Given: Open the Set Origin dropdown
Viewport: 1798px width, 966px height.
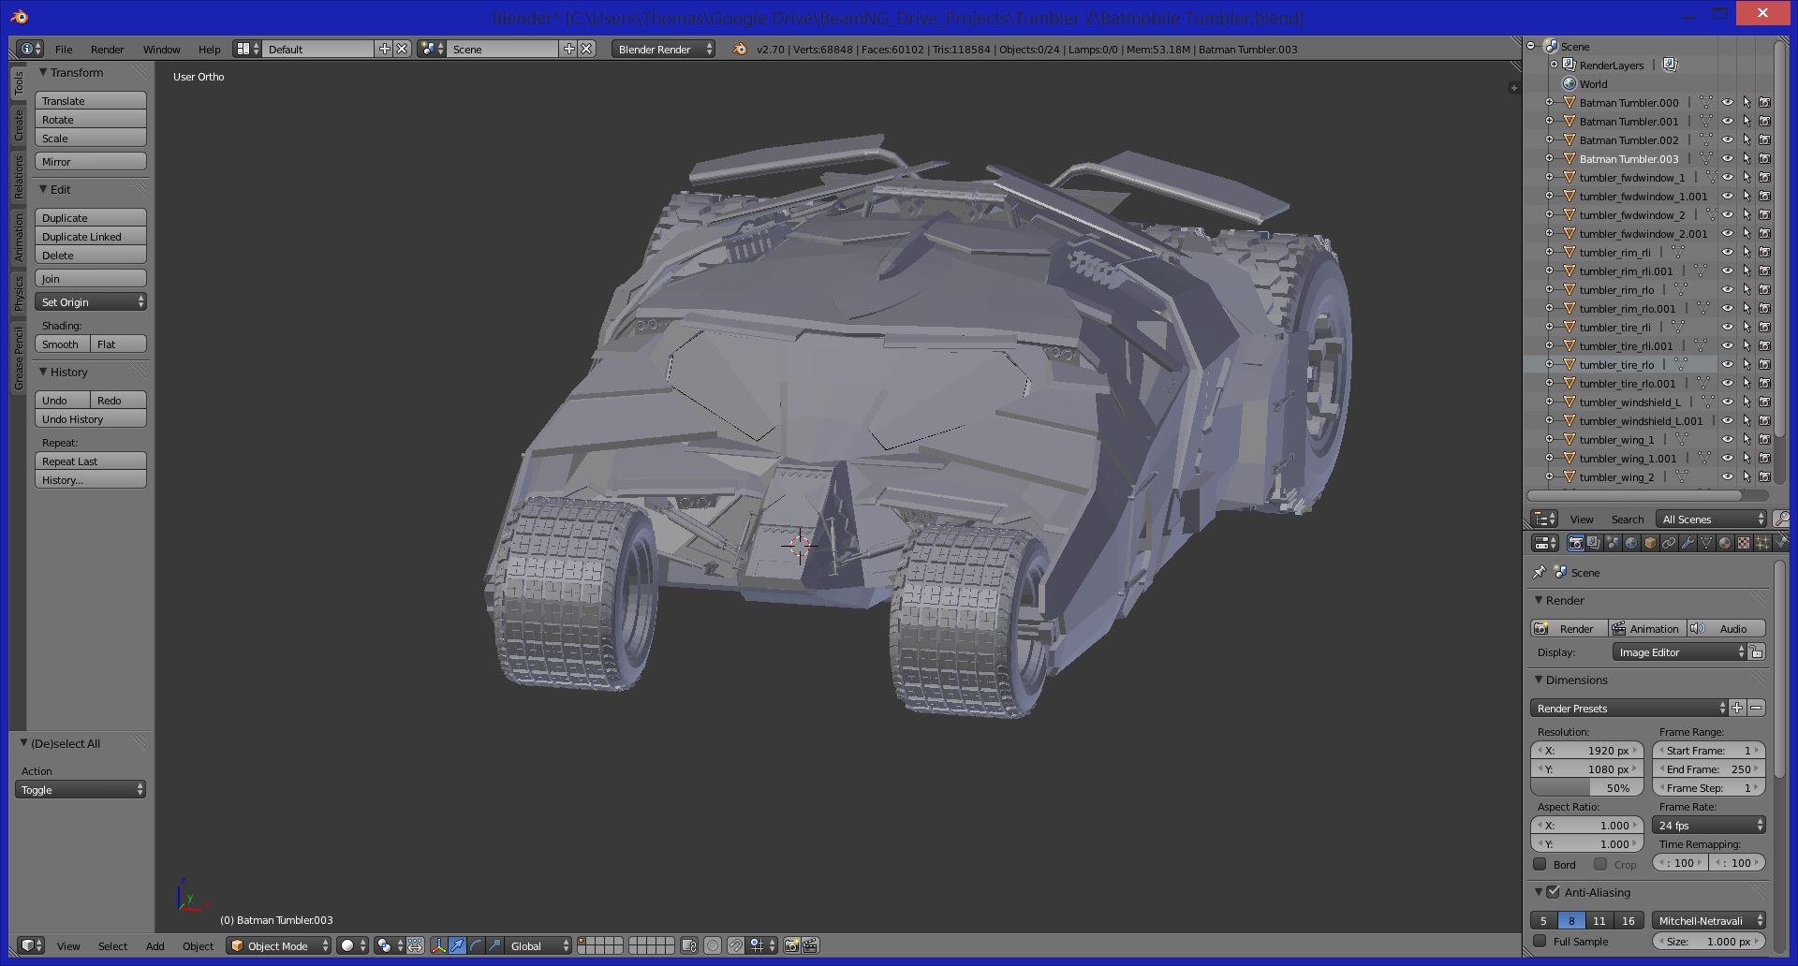Looking at the screenshot, I should click(91, 301).
